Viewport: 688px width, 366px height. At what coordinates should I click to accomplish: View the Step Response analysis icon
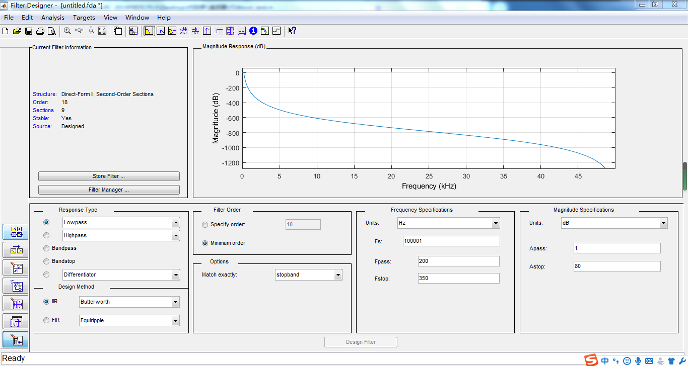click(218, 31)
